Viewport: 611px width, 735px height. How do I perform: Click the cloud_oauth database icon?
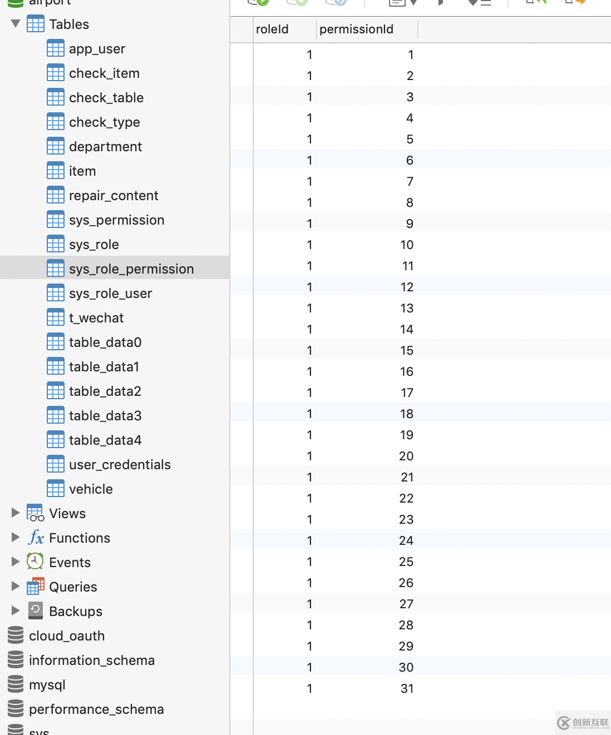[x=16, y=635]
